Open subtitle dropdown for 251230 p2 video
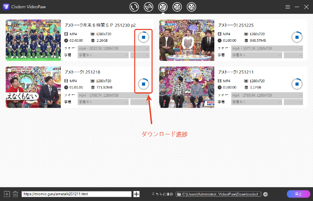 click(x=103, y=55)
